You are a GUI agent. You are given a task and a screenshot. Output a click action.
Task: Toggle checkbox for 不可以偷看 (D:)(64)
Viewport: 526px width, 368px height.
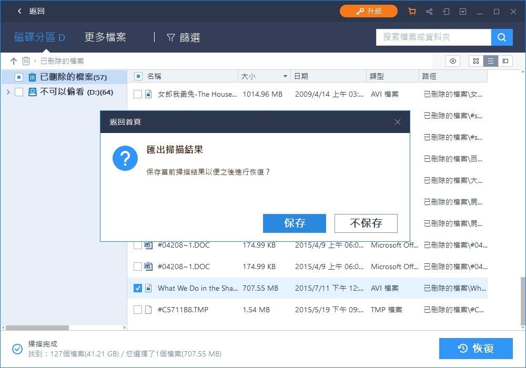(x=19, y=92)
